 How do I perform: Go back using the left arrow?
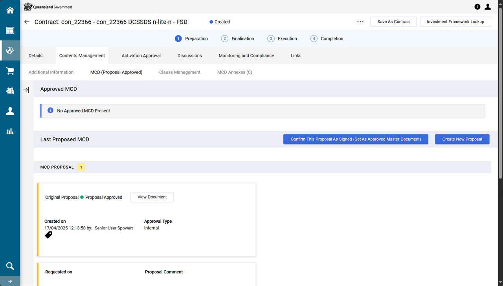coord(27,22)
